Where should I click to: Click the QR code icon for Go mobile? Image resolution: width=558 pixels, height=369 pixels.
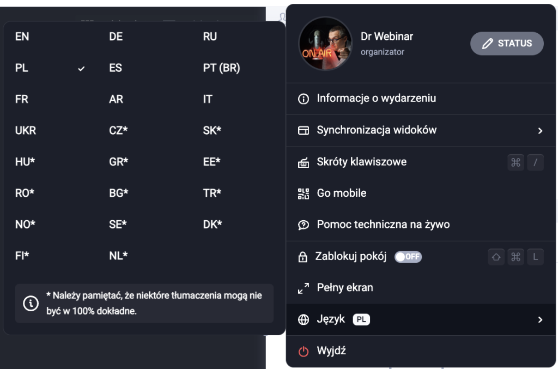[x=303, y=193]
